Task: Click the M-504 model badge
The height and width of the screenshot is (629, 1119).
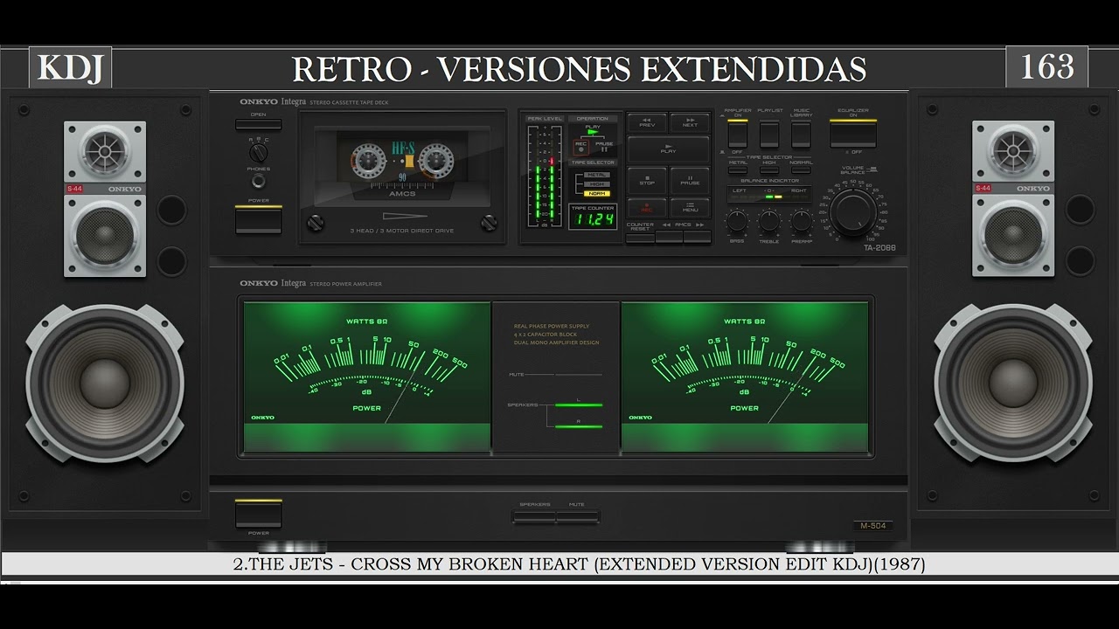Action: tap(873, 526)
